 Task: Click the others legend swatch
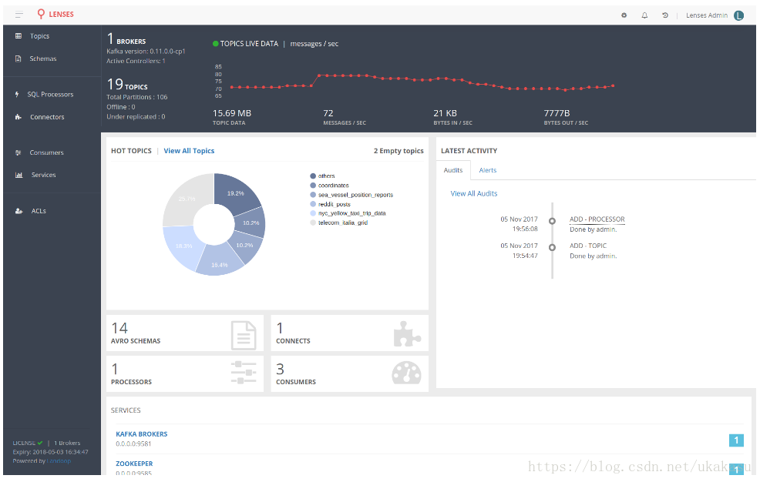coord(313,176)
